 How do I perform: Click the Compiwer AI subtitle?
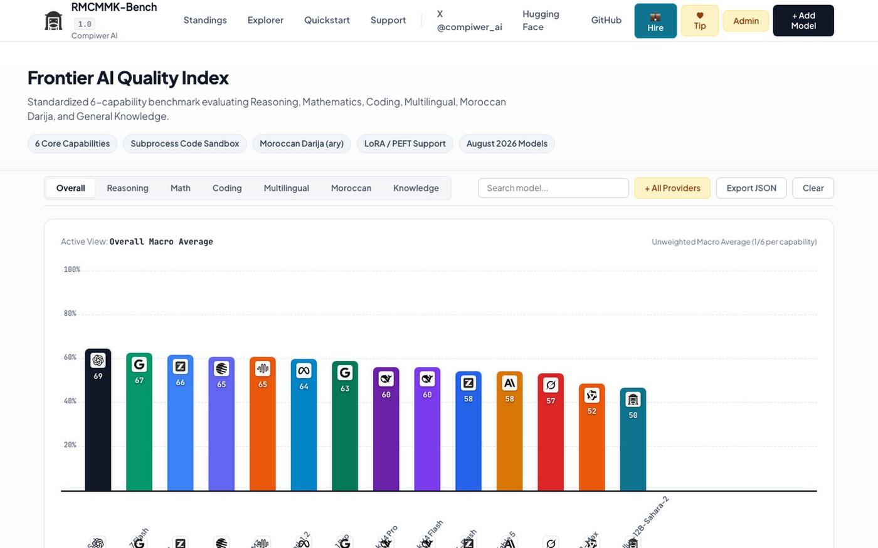(95, 36)
